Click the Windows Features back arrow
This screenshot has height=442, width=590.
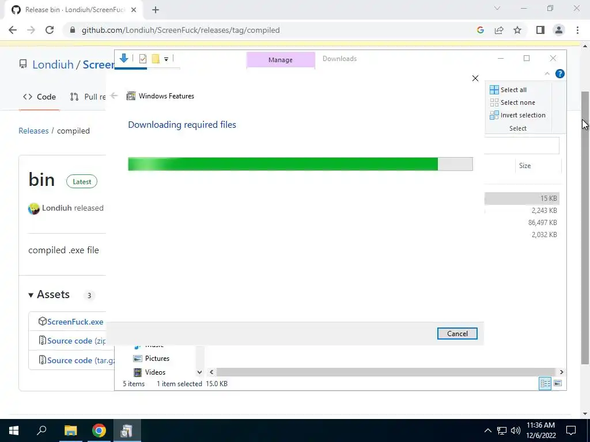(x=114, y=96)
